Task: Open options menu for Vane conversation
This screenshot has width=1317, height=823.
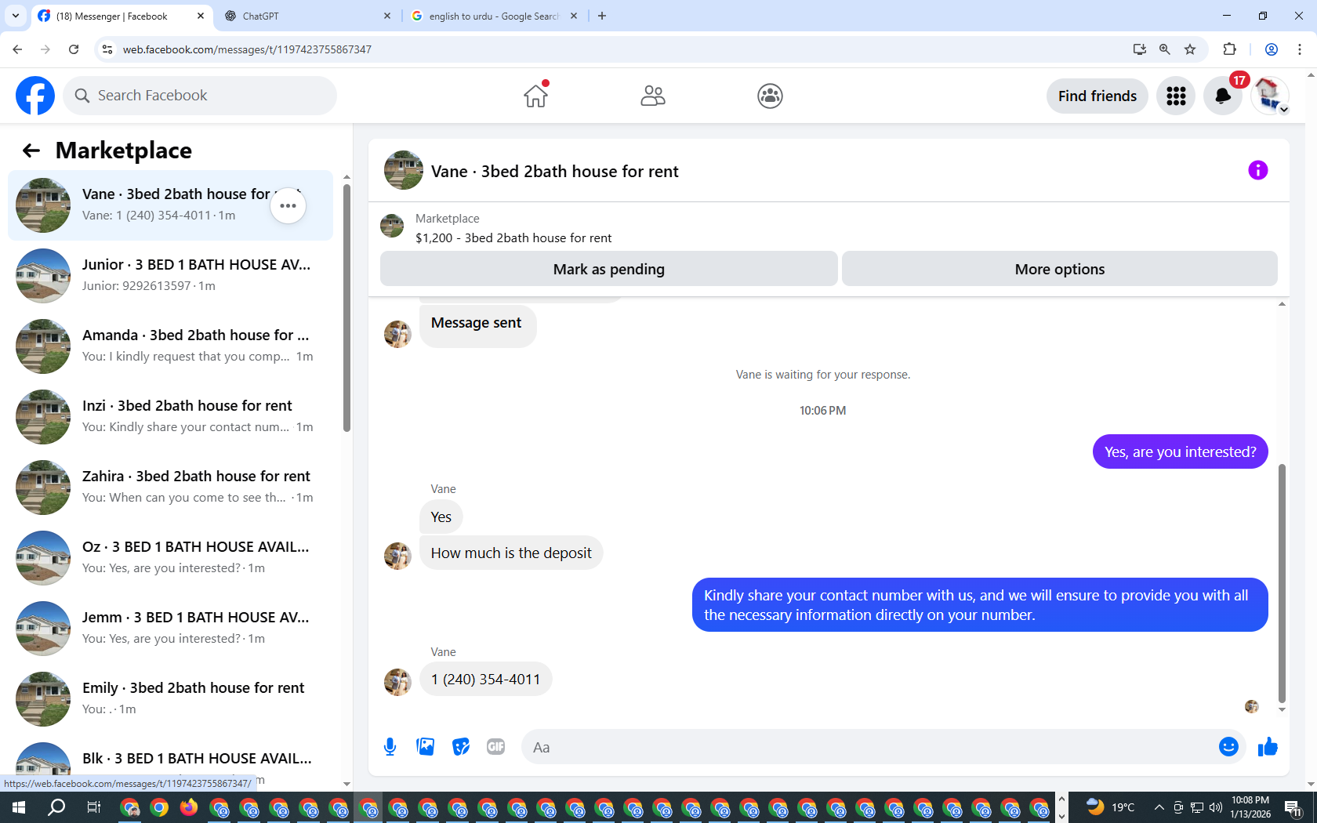Action: (x=288, y=205)
